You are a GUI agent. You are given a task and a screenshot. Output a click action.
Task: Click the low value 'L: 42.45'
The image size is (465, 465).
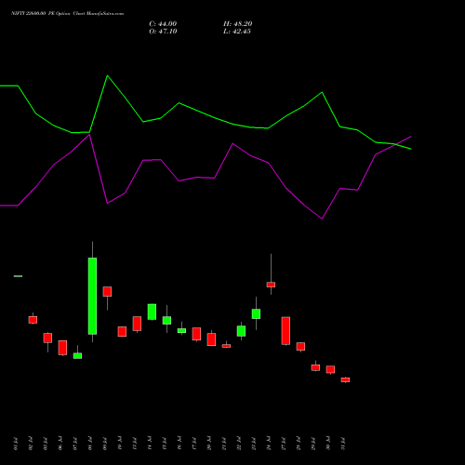(x=237, y=32)
